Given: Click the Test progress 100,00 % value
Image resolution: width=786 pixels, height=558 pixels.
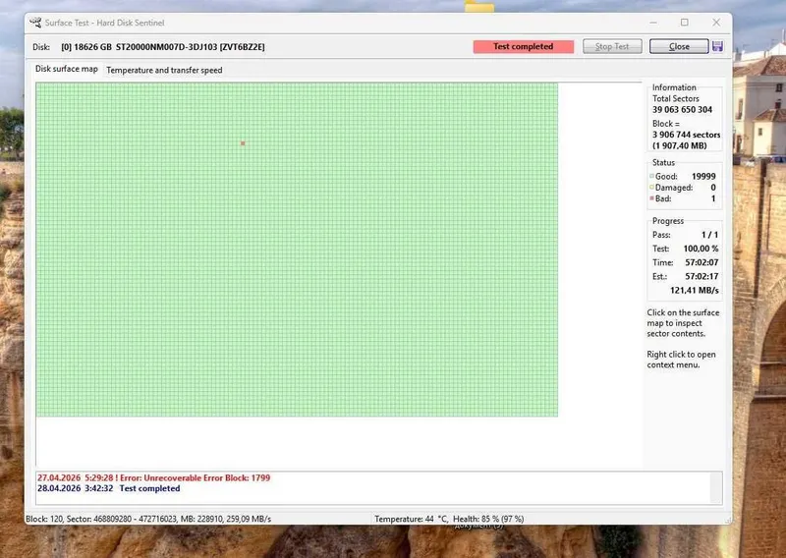Looking at the screenshot, I should (x=701, y=249).
